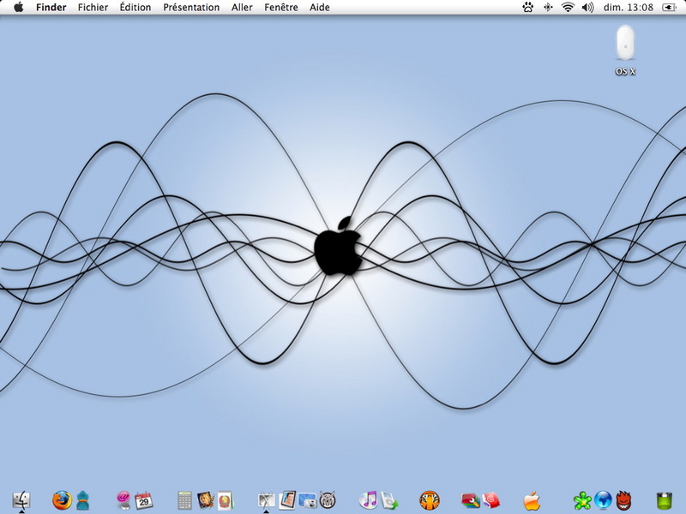This screenshot has height=514, width=686.
Task: Open Finder from the dock
Action: (x=21, y=500)
